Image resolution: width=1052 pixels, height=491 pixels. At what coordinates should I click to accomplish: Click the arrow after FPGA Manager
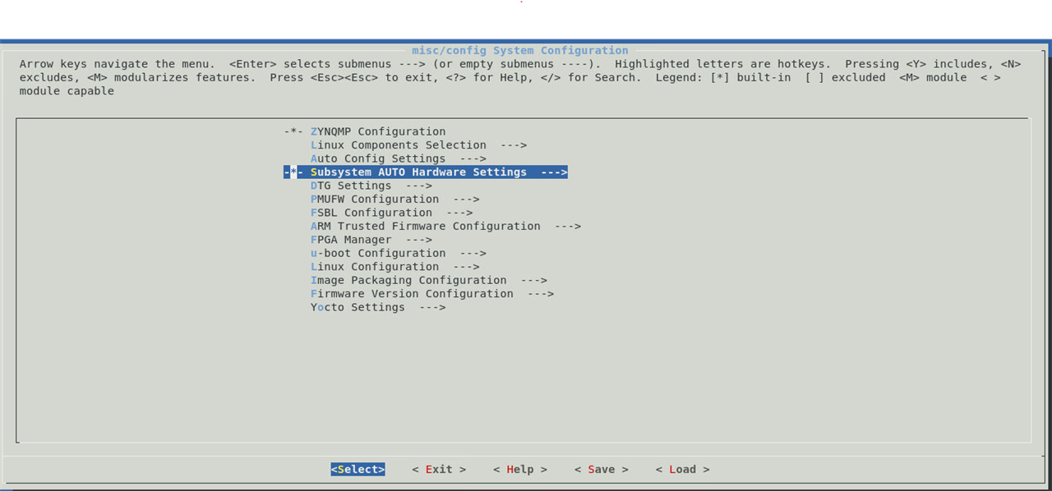coord(419,240)
